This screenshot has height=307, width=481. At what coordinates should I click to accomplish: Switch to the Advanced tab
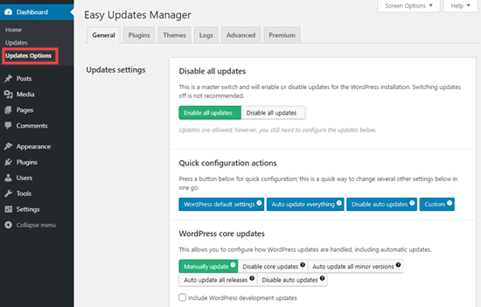241,35
